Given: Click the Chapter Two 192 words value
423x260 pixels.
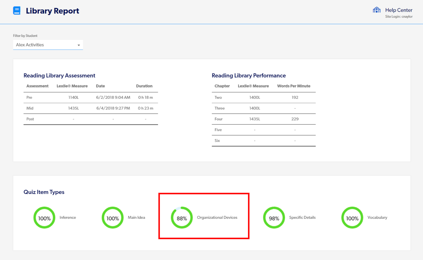Looking at the screenshot, I should (x=295, y=97).
